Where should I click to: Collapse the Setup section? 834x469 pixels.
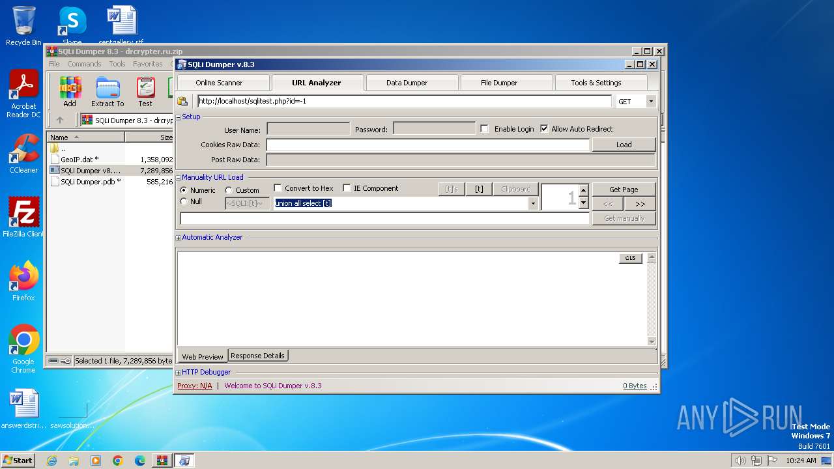coord(179,117)
